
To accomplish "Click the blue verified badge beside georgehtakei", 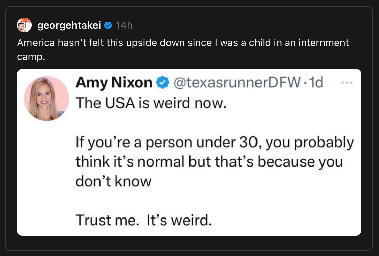I will tap(108, 25).
